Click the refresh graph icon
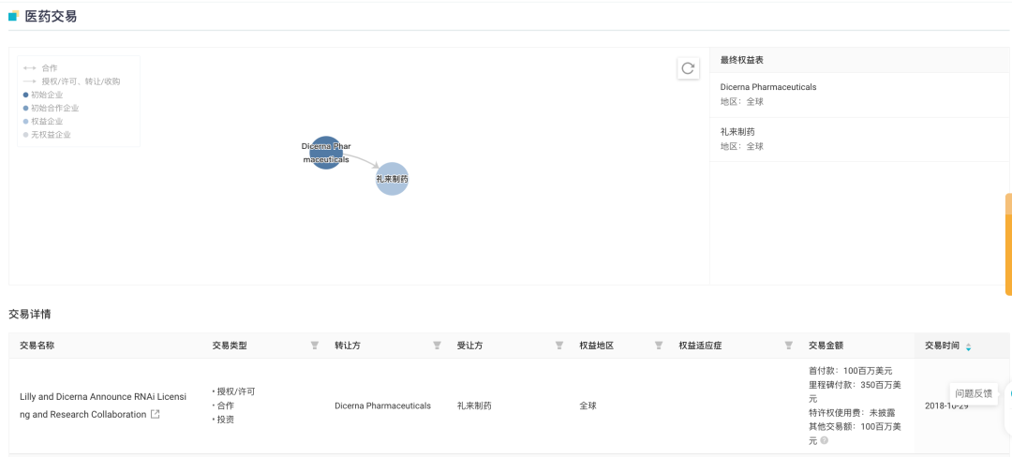This screenshot has height=457, width=1012. coord(688,67)
